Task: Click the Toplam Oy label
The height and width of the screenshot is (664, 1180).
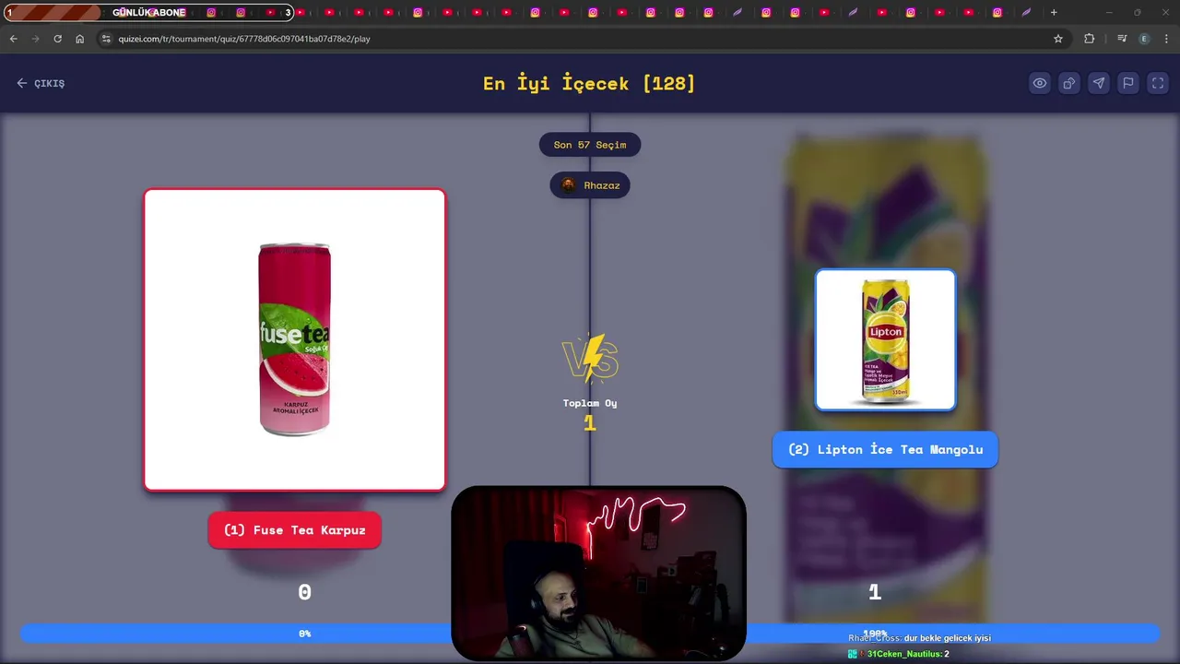Action: tap(590, 403)
